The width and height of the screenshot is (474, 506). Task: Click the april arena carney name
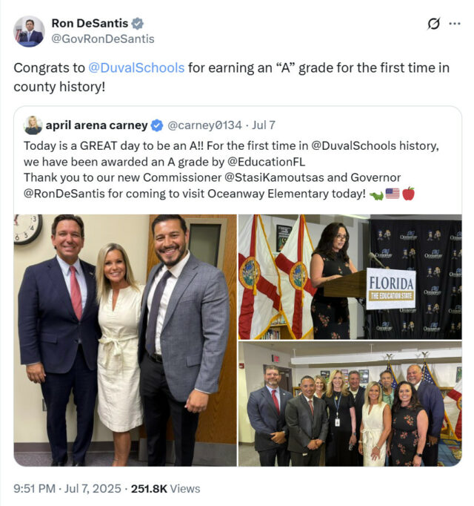click(97, 125)
